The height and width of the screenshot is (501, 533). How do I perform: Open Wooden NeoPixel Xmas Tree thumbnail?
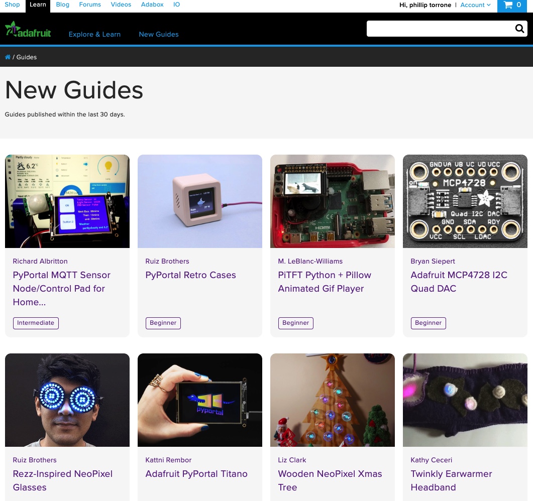click(x=333, y=400)
